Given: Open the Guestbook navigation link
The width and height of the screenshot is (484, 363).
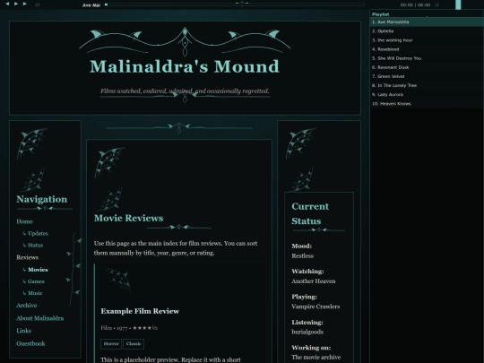Looking at the screenshot, I should point(30,343).
